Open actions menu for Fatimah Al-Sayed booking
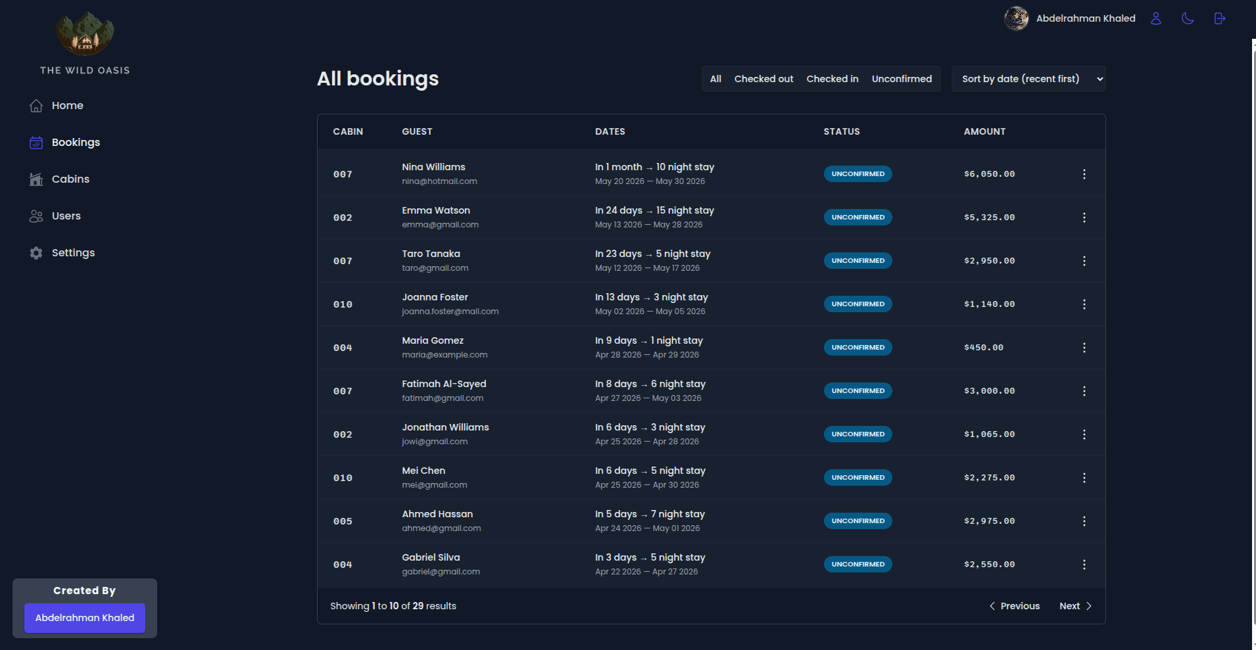The image size is (1256, 650). (1084, 391)
